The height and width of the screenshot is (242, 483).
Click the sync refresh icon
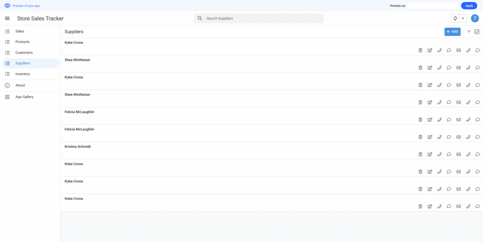click(x=455, y=18)
